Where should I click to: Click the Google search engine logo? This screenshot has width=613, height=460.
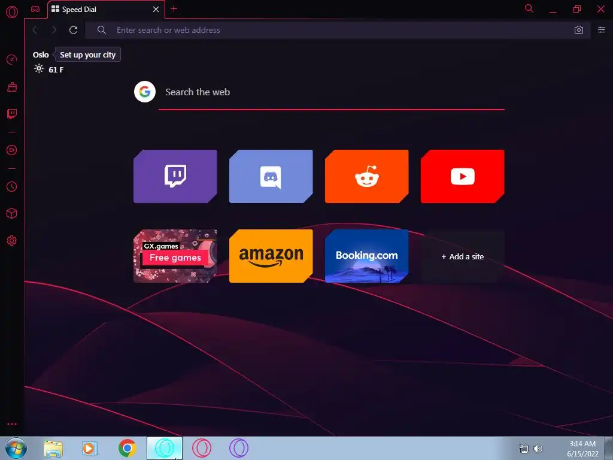pos(145,92)
